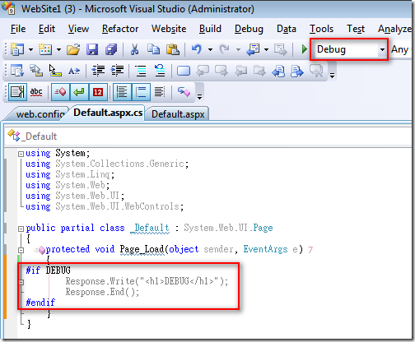
Task: Click the Open File folder icon
Action: pos(73,49)
